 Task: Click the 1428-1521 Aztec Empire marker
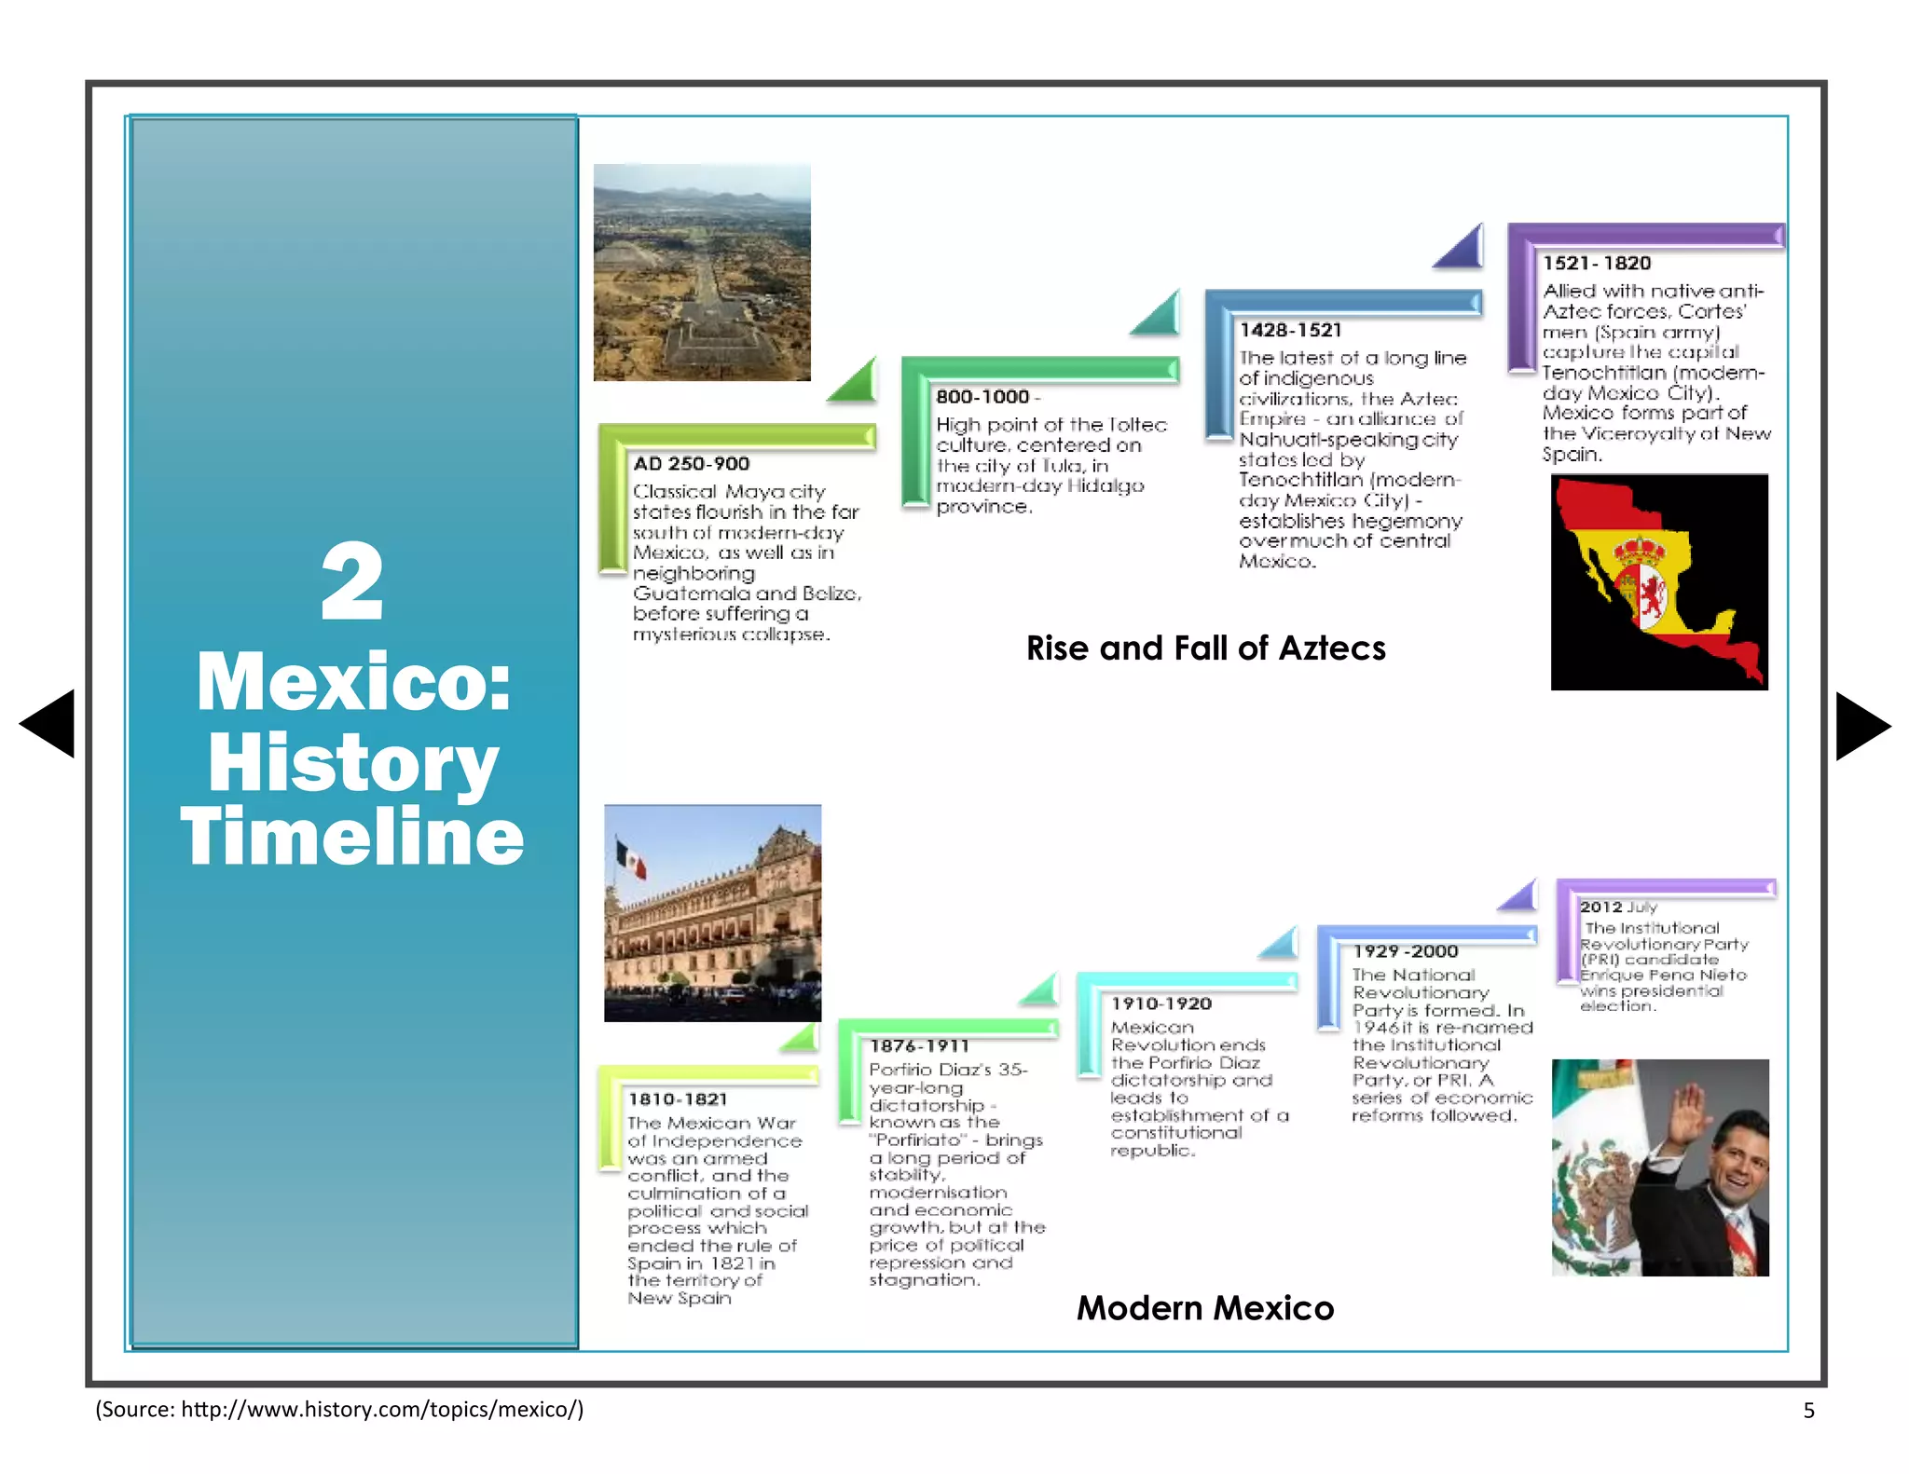click(1290, 330)
